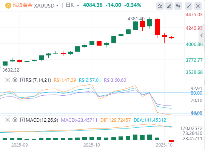Click the 3772.77 price axis label
Viewport: 205px width, 150px height.
[194, 60]
